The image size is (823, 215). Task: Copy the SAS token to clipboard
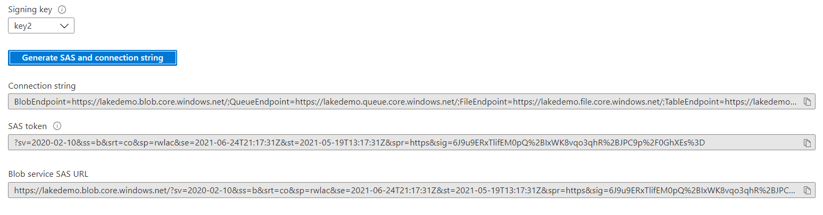pyautogui.click(x=807, y=143)
